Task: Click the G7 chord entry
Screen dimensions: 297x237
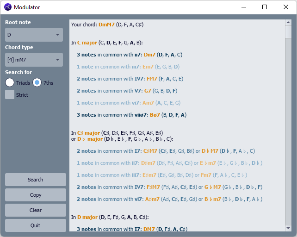Action: point(148,91)
